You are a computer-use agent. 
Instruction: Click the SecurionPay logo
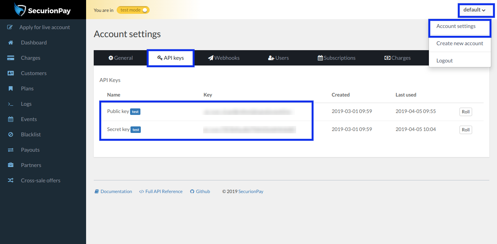[42, 10]
